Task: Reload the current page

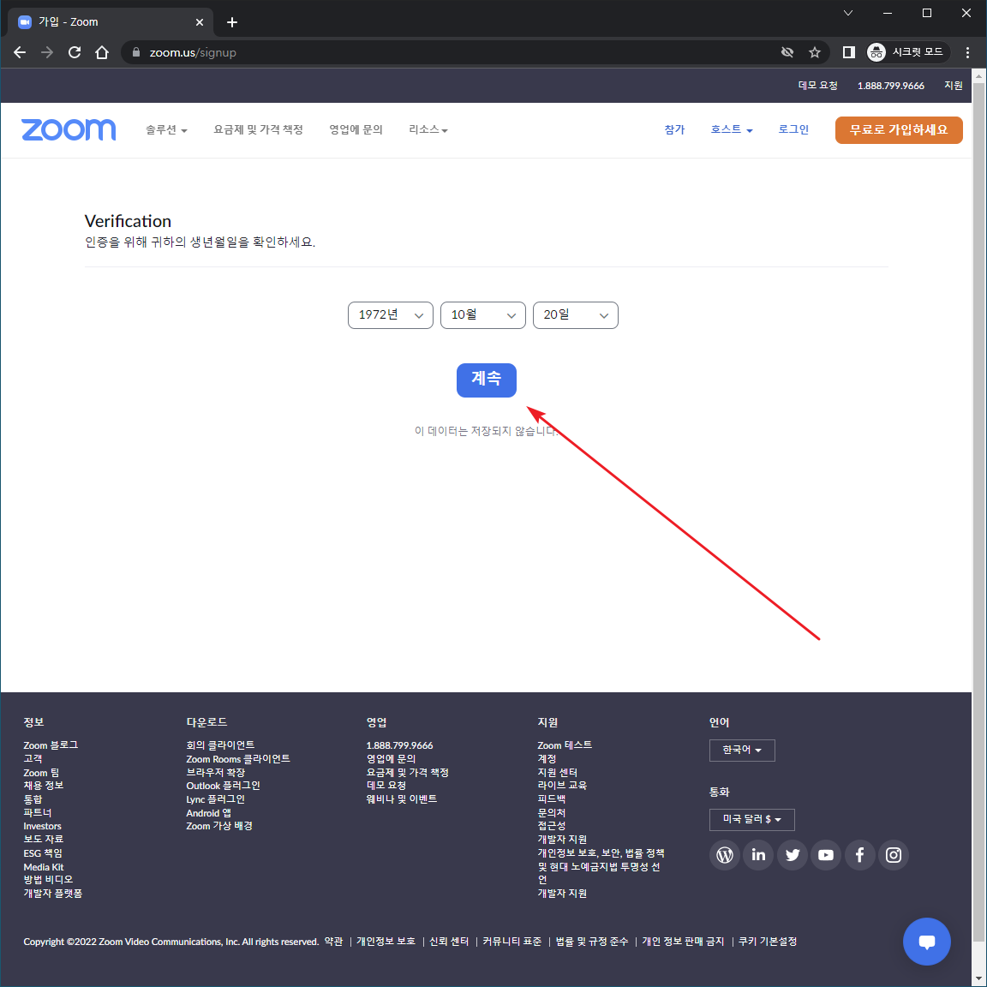Action: tap(75, 53)
